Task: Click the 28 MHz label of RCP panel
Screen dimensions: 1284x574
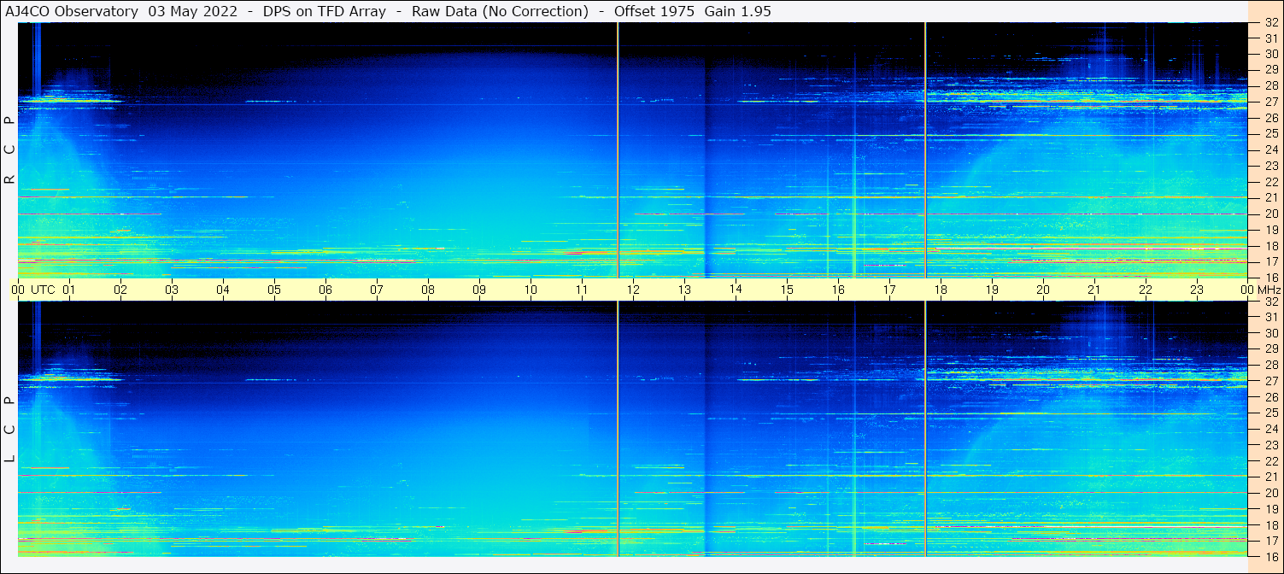Action: 1270,85
